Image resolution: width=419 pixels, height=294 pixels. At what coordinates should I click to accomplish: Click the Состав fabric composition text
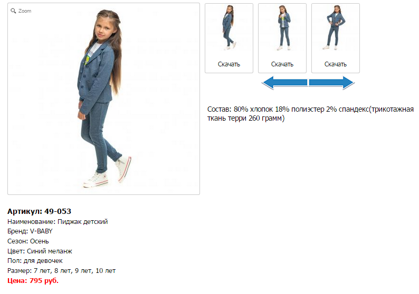tap(310, 114)
